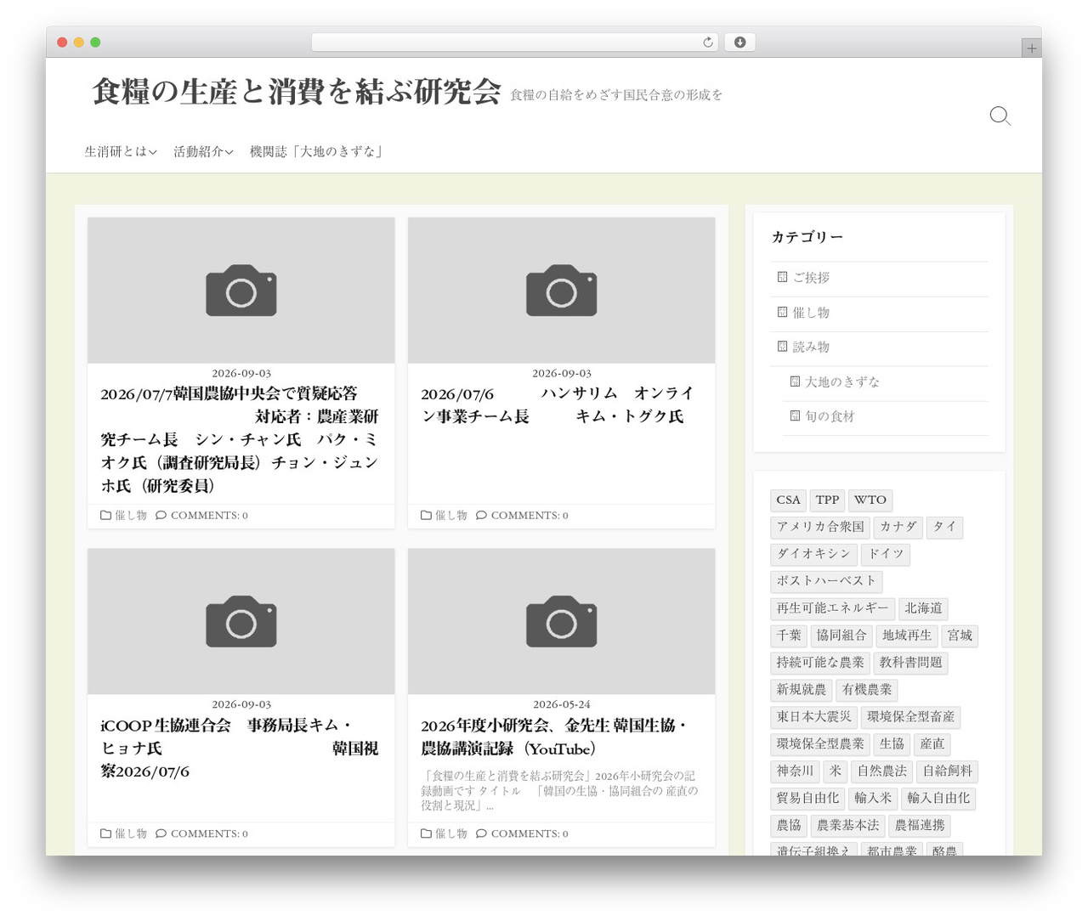Image resolution: width=1088 pixels, height=921 pixels.
Task: Select the CSA tag
Action: coord(788,500)
